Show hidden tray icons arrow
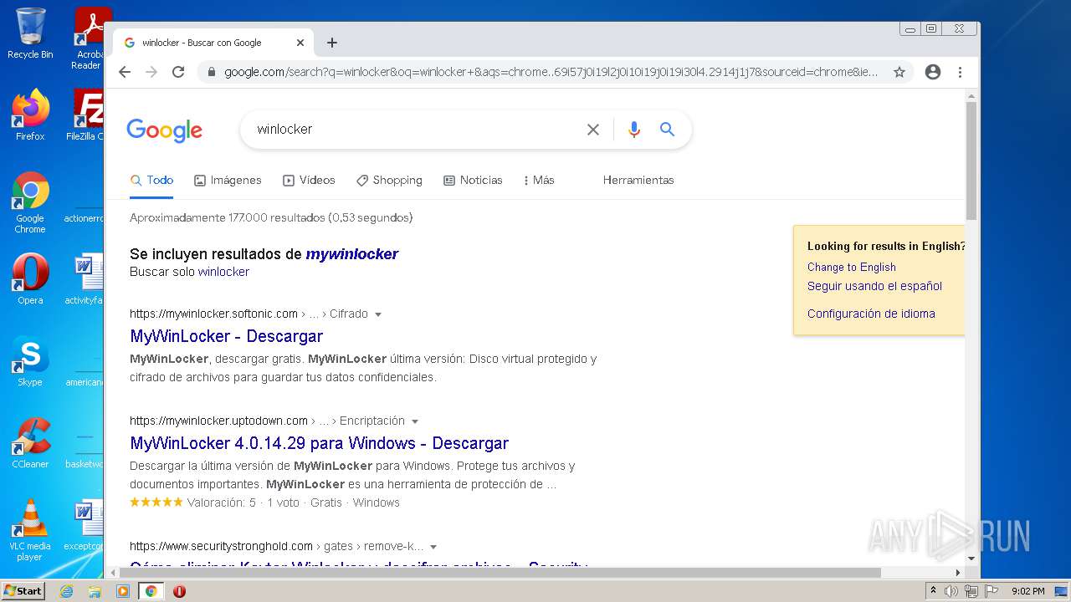 933,591
